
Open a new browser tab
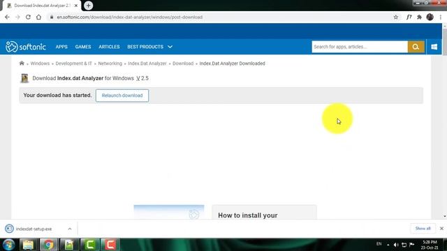pyautogui.click(x=89, y=6)
